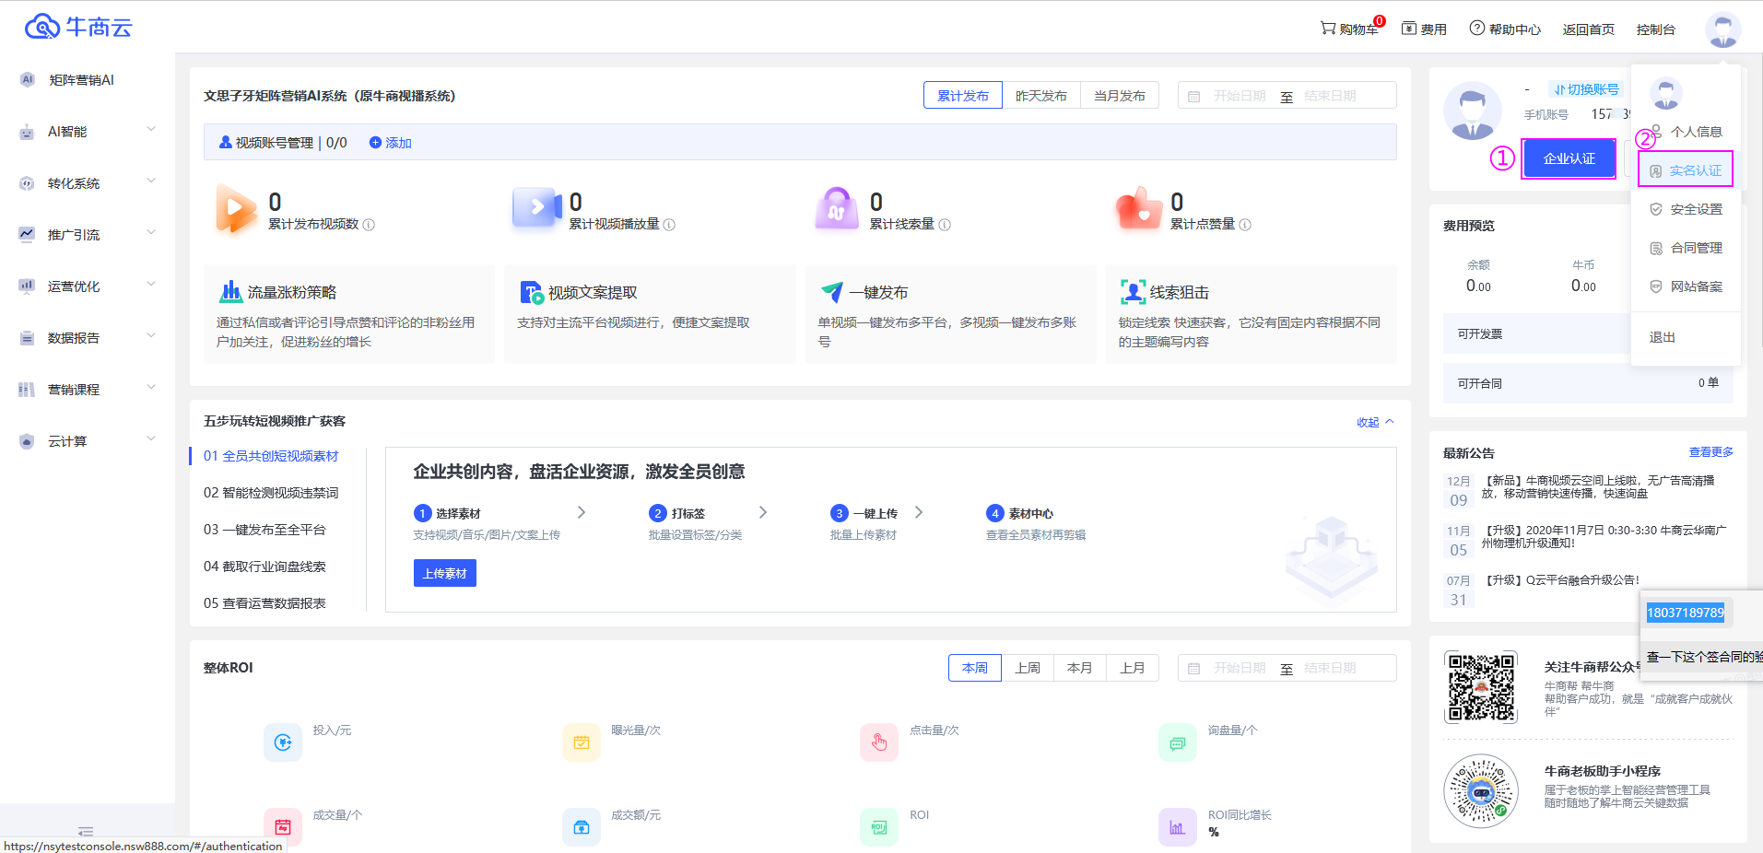1763x853 pixels.
Task: Select 本周 in the ROI period
Action: tap(975, 668)
